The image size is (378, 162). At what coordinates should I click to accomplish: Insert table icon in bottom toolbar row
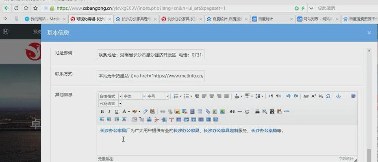(x=200, y=111)
